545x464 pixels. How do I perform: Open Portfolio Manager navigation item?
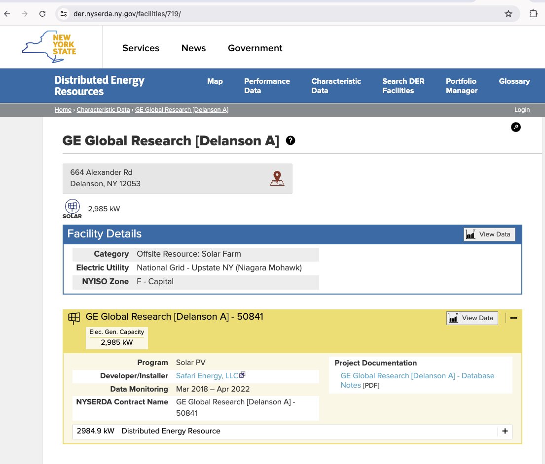462,86
